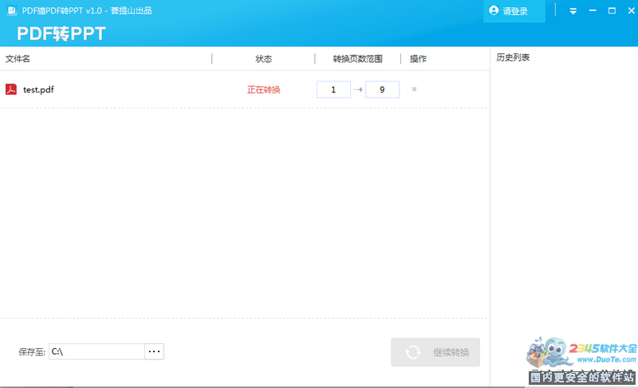Image resolution: width=638 pixels, height=388 pixels.
Task: Open the title bar dropdown menu arrow
Action: pos(573,11)
